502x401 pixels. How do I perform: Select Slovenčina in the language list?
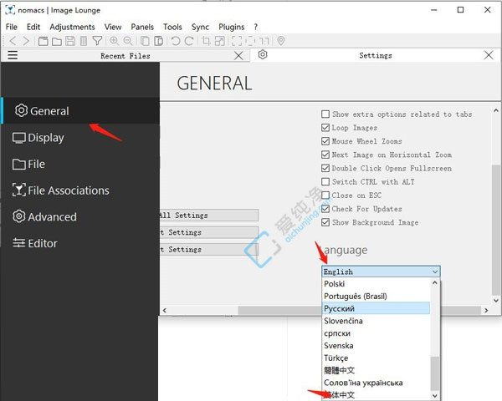click(x=376, y=321)
